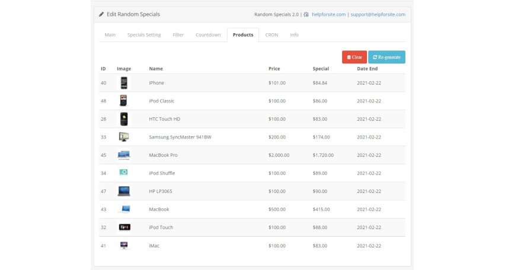Viewport: 505px width, 270px height.
Task: Click the iMac product thumbnail
Action: tap(124, 246)
